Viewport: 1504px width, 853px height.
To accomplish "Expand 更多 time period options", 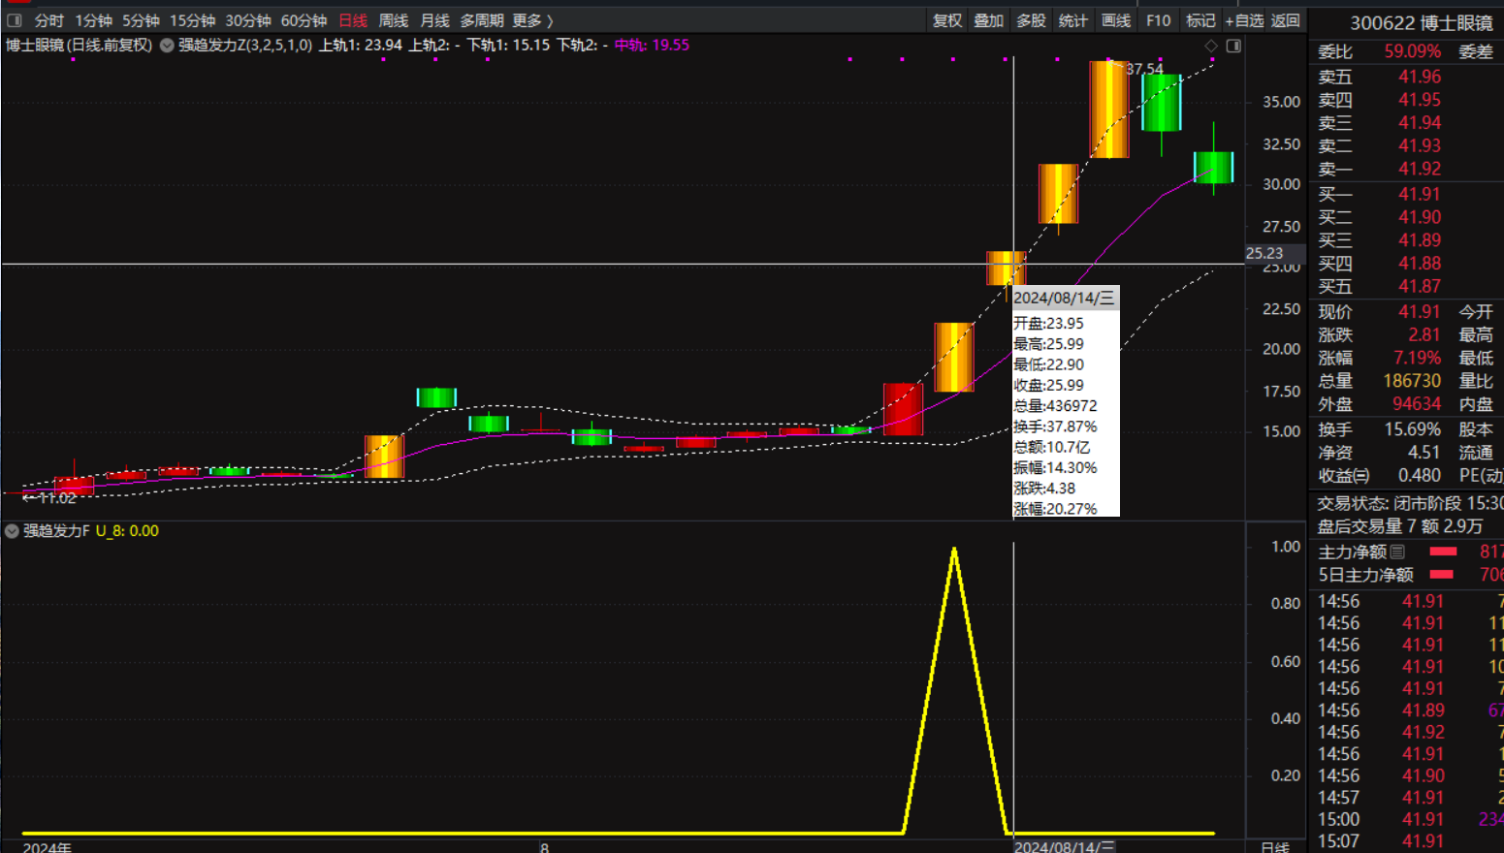I will tap(532, 20).
